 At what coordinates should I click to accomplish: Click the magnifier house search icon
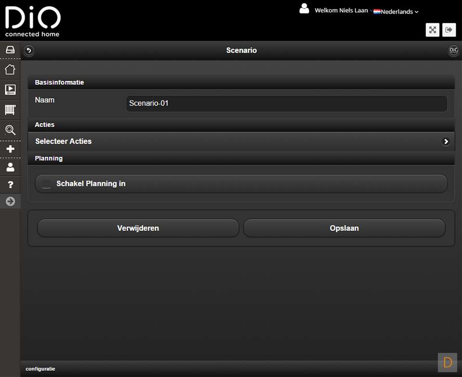tap(10, 130)
